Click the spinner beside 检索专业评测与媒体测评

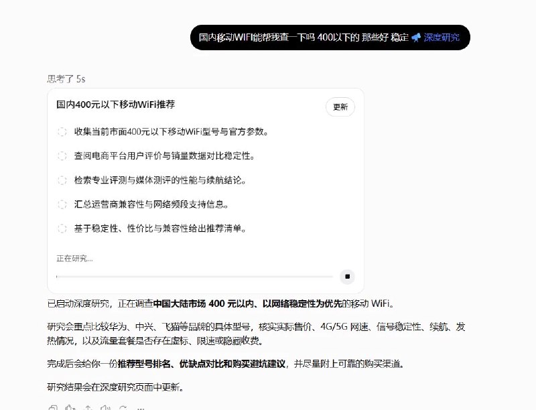coord(62,180)
